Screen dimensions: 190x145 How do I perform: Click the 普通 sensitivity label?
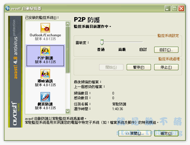pyautogui.click(x=101, y=49)
